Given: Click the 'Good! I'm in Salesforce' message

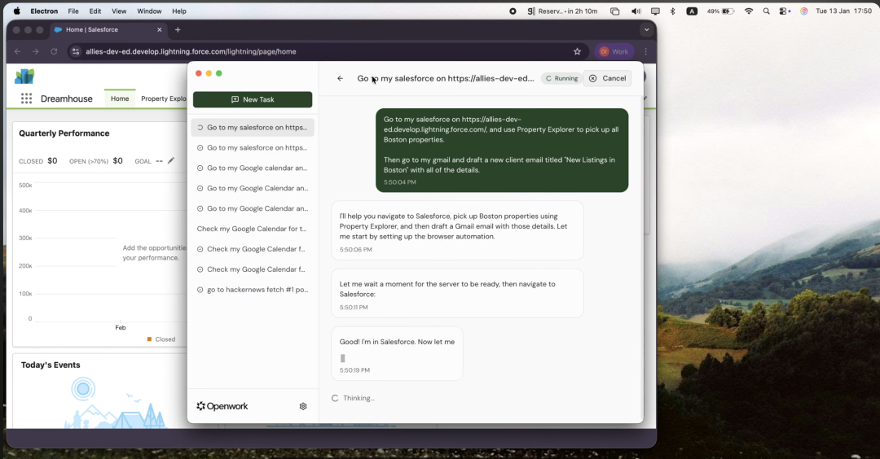Looking at the screenshot, I should click(397, 354).
